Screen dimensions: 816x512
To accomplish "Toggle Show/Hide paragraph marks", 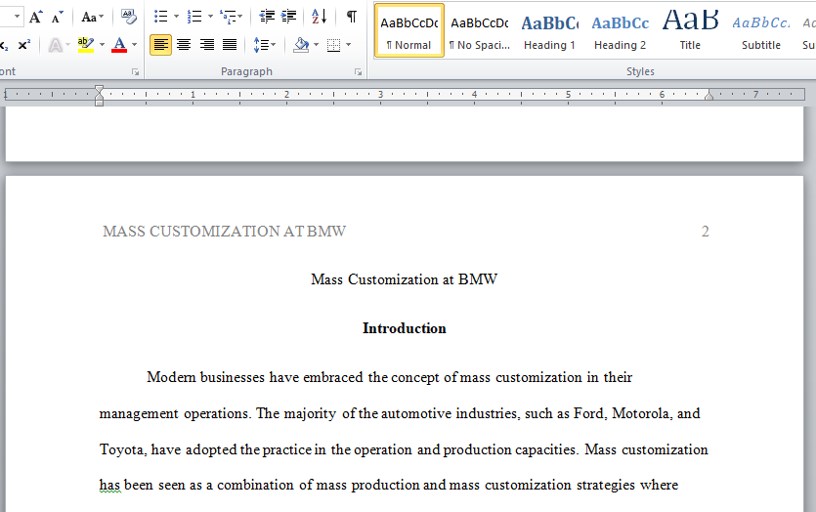I will 352,17.
